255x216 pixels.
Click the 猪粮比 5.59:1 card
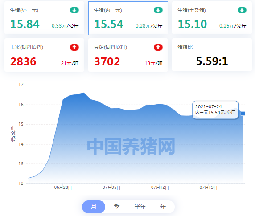coord(212,55)
